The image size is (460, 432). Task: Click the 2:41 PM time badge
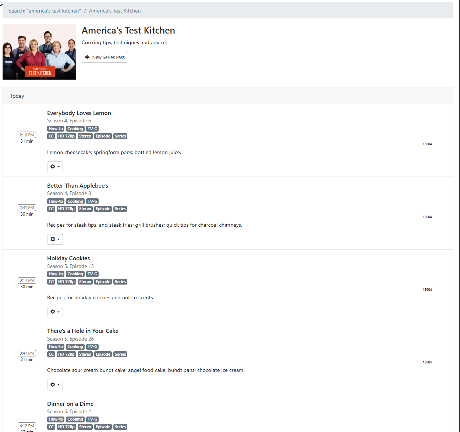[x=27, y=208]
